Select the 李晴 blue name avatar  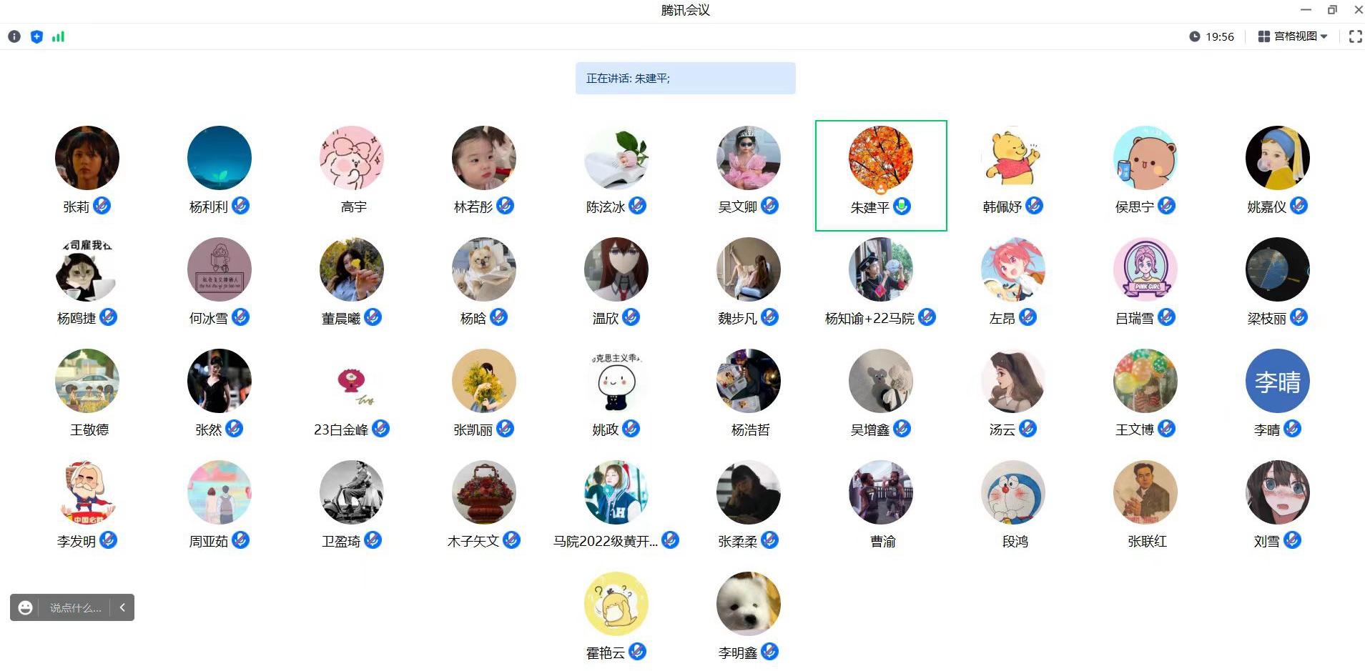pos(1277,381)
